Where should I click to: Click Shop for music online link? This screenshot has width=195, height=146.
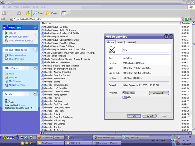click(x=19, y=37)
